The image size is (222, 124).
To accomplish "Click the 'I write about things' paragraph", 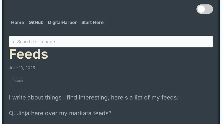I will click(94, 98).
